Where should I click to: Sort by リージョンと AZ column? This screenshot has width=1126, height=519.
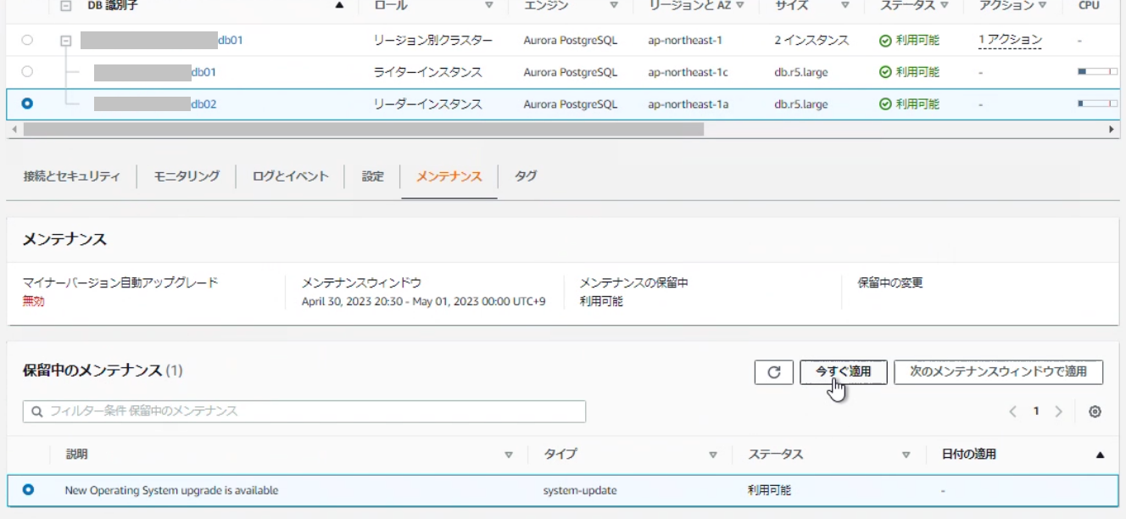click(739, 6)
